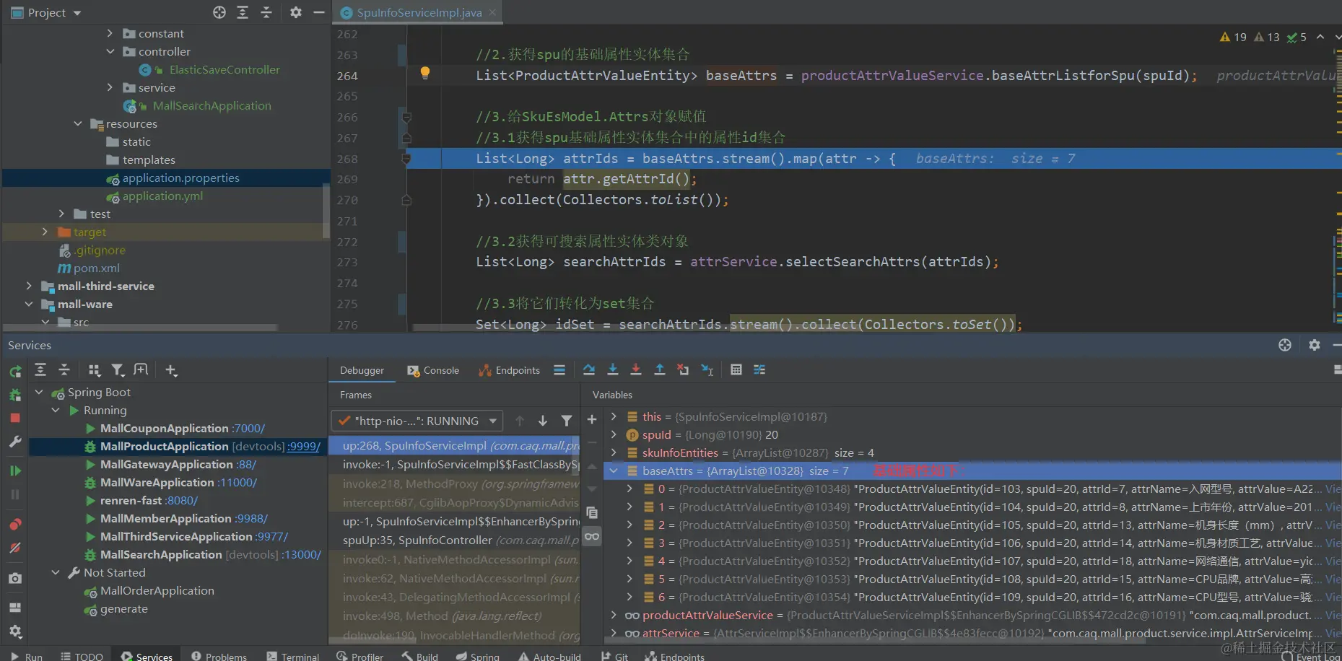Click the Step Into debugger icon
The width and height of the screenshot is (1342, 661).
[x=613, y=369]
